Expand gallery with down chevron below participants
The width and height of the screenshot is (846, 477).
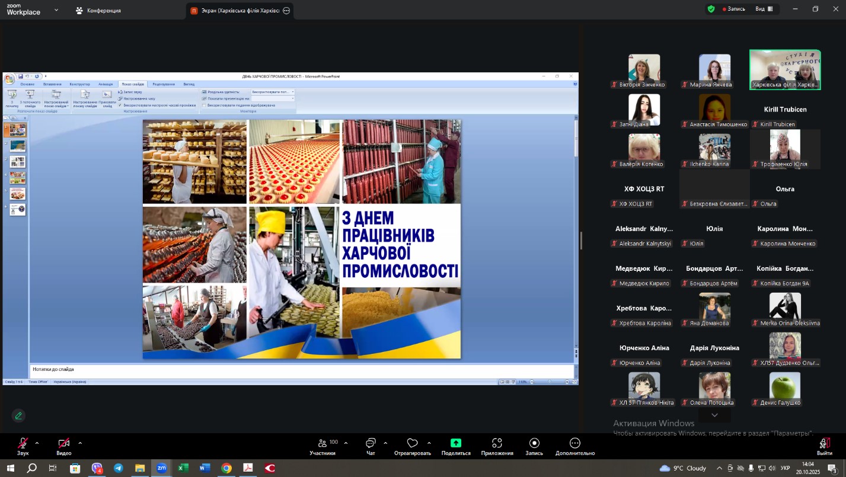(x=714, y=415)
